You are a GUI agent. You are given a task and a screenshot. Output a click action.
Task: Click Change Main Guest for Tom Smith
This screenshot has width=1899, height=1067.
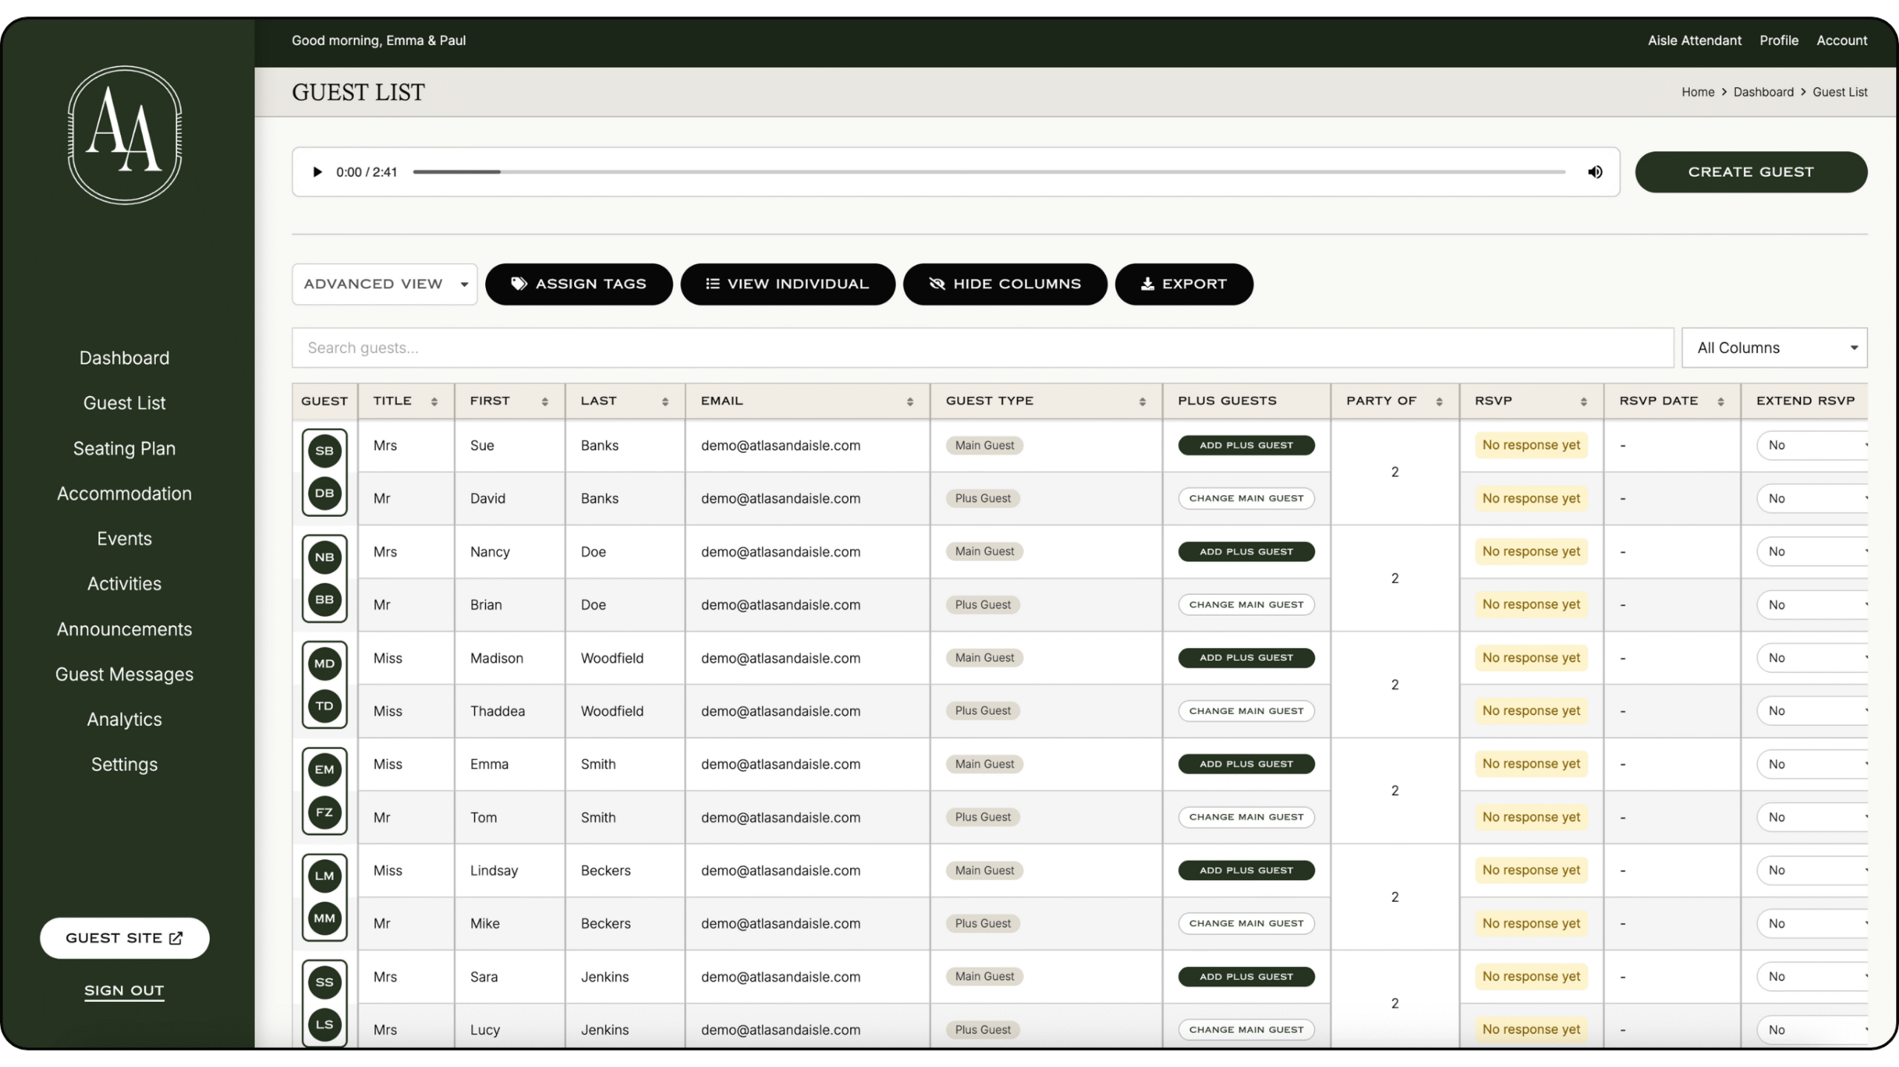[x=1245, y=817]
